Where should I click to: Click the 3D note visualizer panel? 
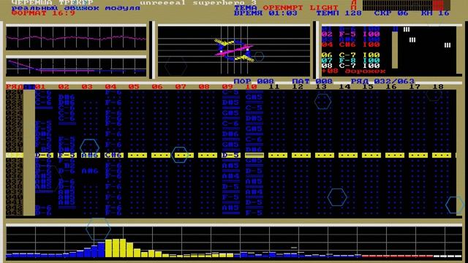tap(234, 52)
